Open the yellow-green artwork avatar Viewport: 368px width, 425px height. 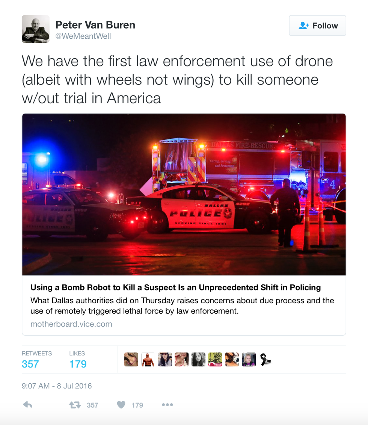point(215,359)
